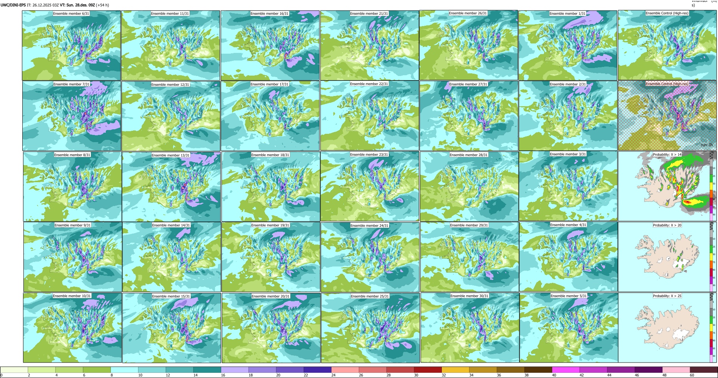Click the 'Ensemble member 3/31' label
718x378 pixels.
[x=568, y=154]
